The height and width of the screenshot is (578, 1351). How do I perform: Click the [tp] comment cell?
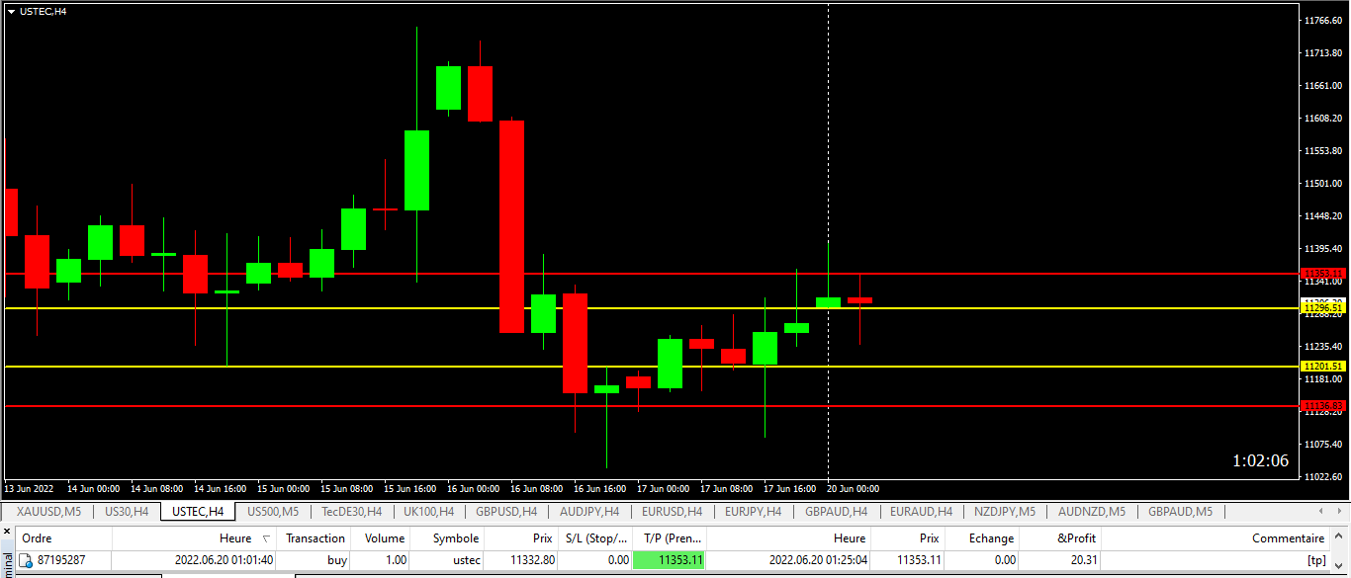pyautogui.click(x=1315, y=560)
